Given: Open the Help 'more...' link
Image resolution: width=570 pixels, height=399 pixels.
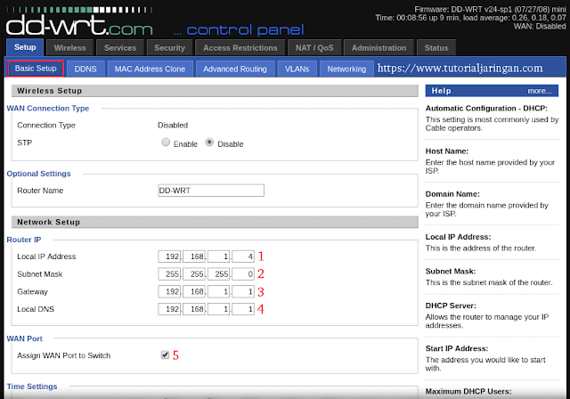Looking at the screenshot, I should pyautogui.click(x=540, y=91).
